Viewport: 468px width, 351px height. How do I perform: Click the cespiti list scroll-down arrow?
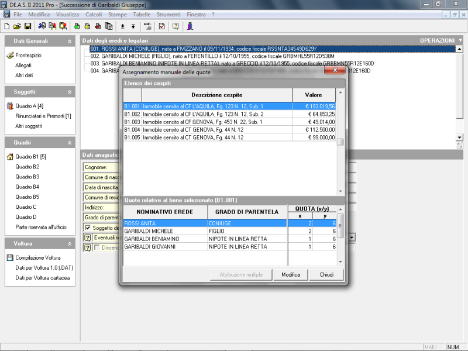point(340,192)
